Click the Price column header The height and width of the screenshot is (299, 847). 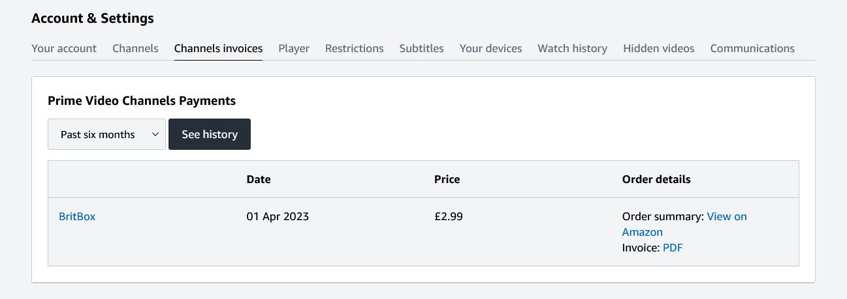447,179
